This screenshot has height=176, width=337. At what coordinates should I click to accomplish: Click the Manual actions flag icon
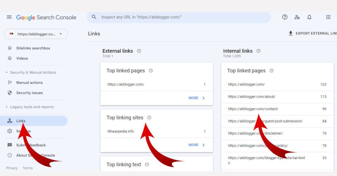[10, 82]
